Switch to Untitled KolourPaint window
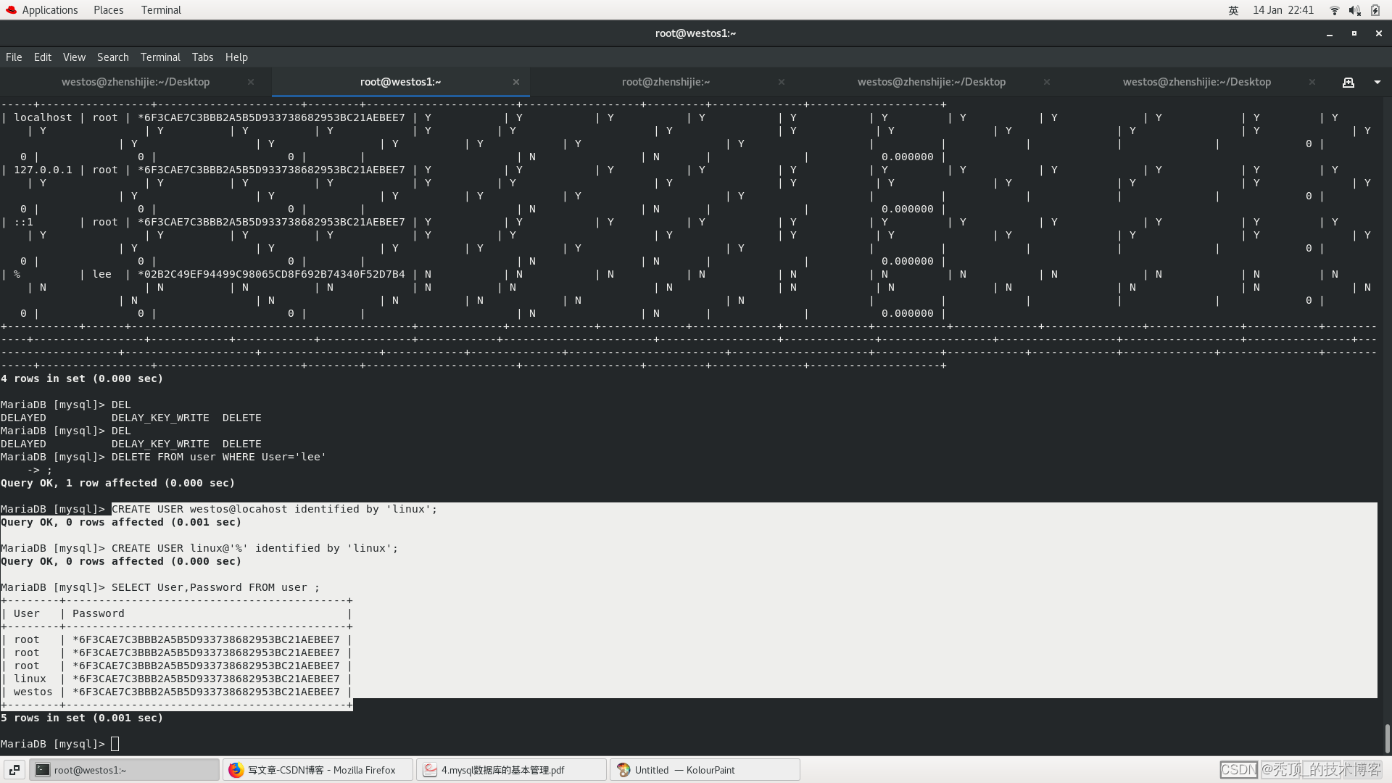Viewport: 1392px width, 783px height. 704,770
